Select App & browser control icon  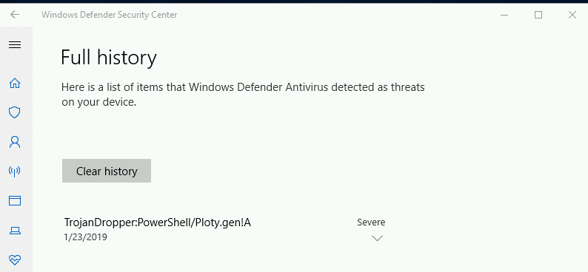tap(15, 201)
